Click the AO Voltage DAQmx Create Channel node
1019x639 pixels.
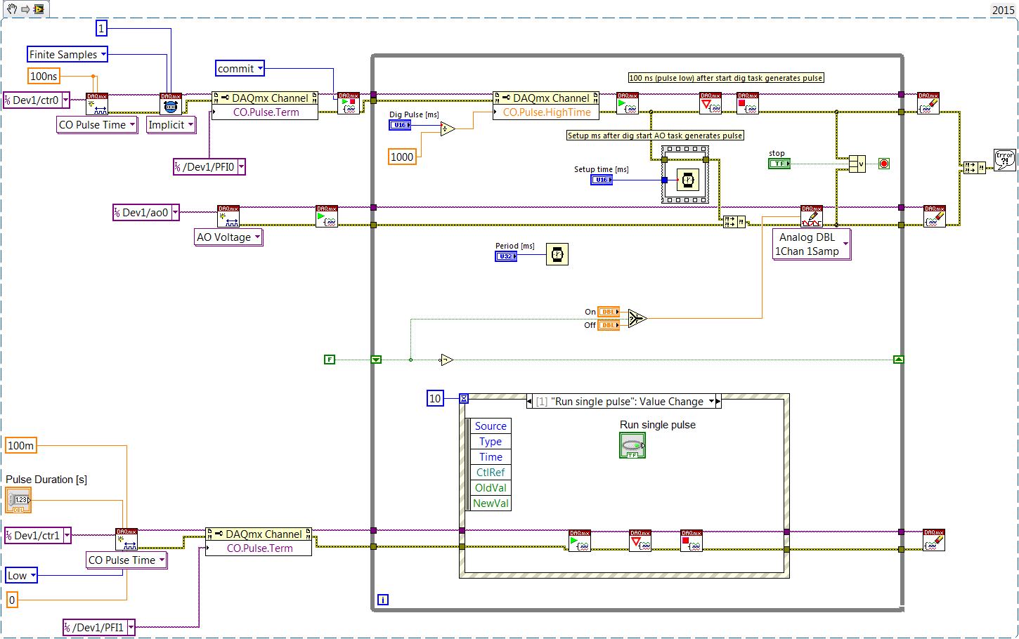coord(228,216)
